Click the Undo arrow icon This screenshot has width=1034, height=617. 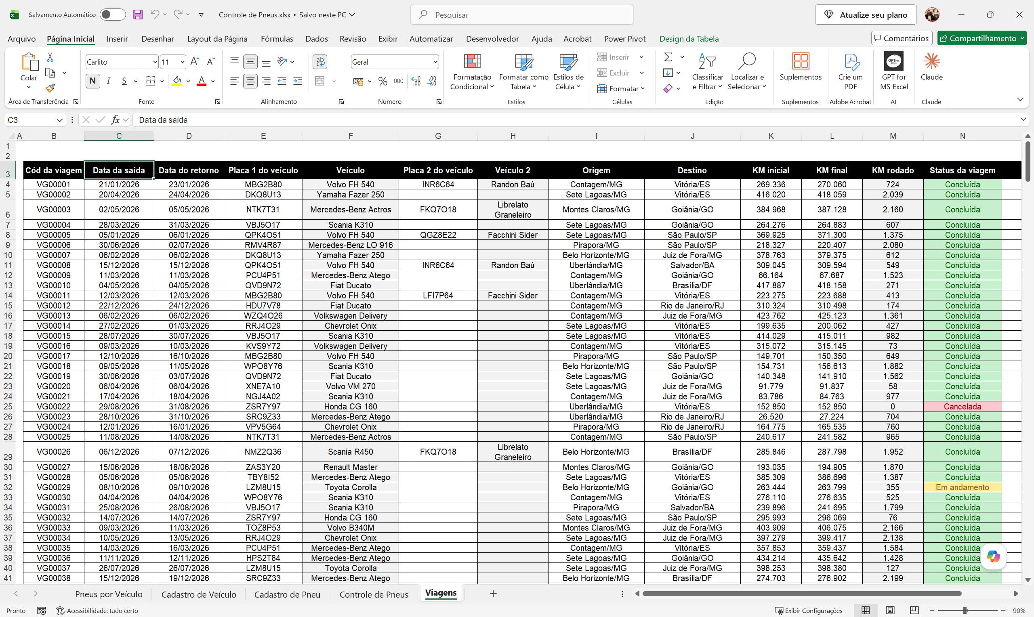coord(155,15)
